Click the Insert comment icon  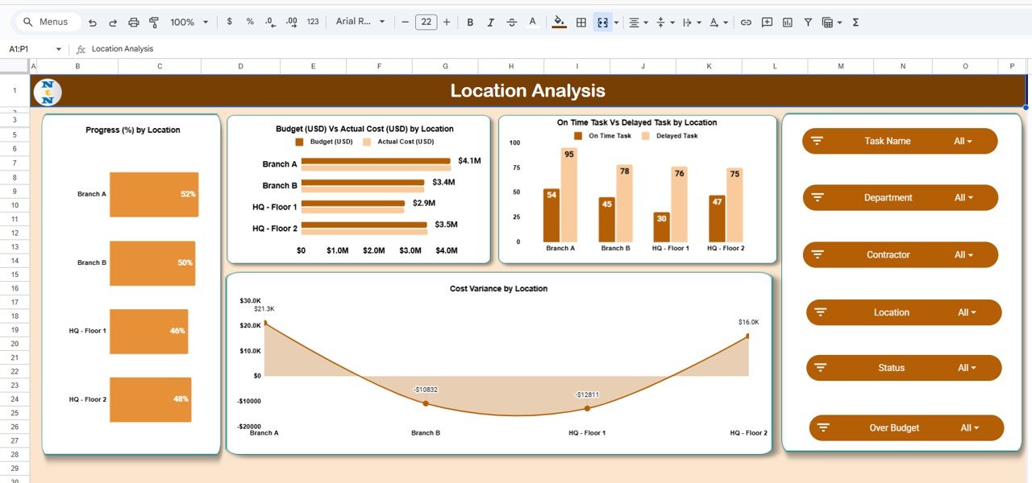pos(767,22)
